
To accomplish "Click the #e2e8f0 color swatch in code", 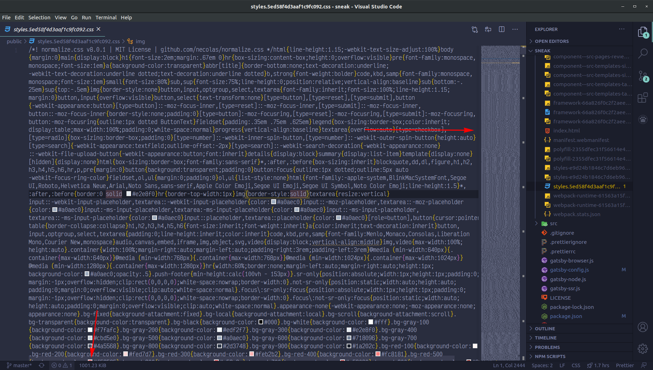I will point(129,194).
